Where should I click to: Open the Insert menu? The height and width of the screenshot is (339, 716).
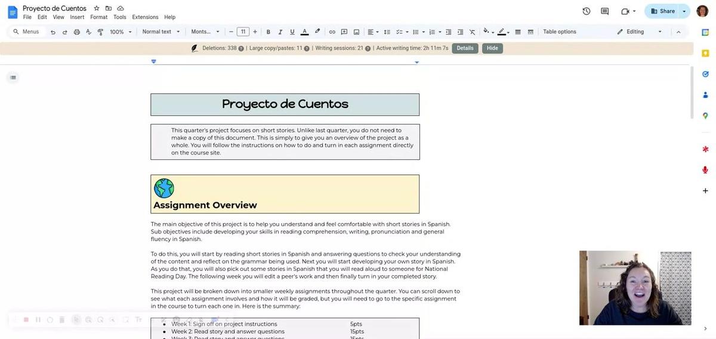pos(77,17)
